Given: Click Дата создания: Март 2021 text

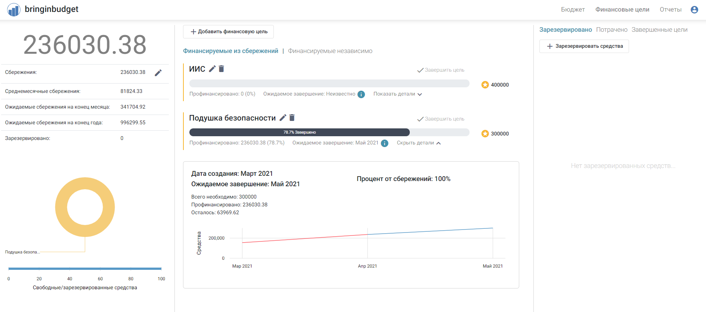Looking at the screenshot, I should click(232, 174).
